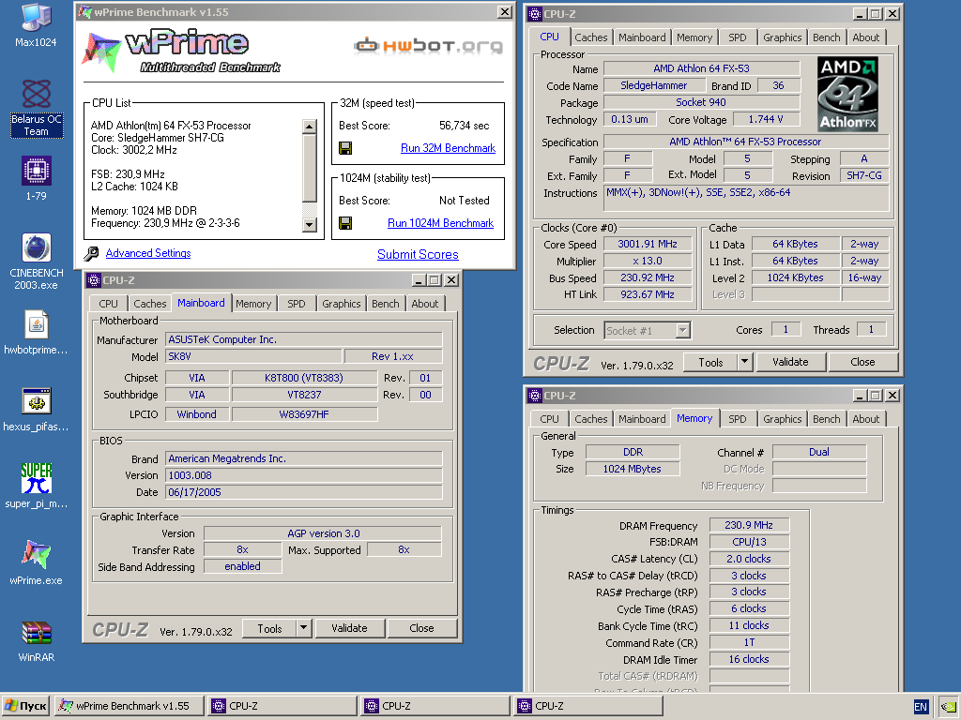Open Mainboard tab in the CPU window
Viewport: 961px width, 720px height.
(x=642, y=37)
